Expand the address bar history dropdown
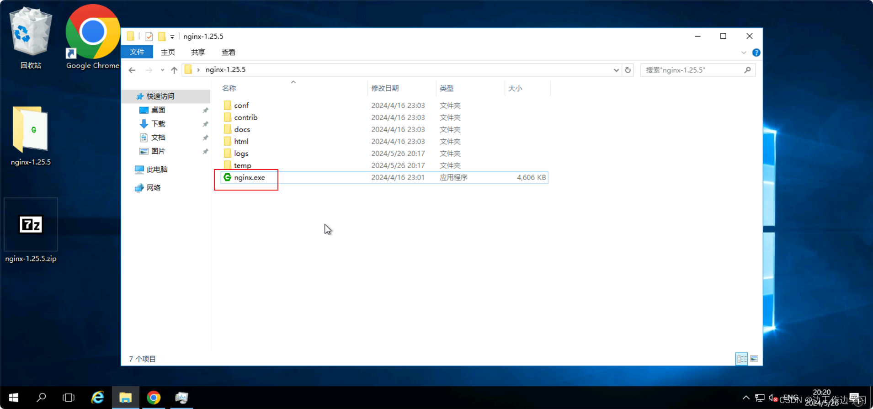The width and height of the screenshot is (873, 409). click(616, 70)
